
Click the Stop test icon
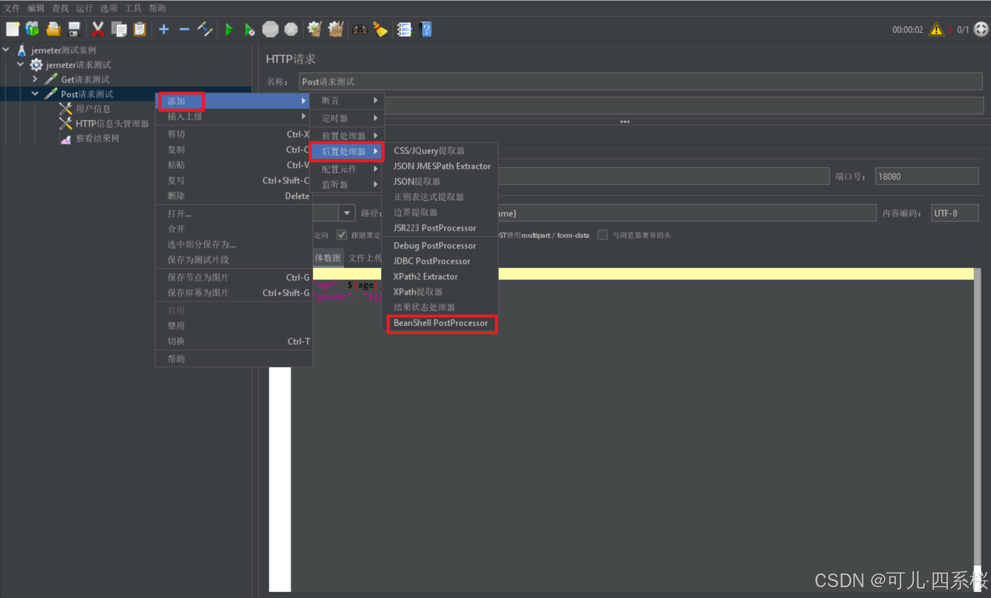coord(270,29)
